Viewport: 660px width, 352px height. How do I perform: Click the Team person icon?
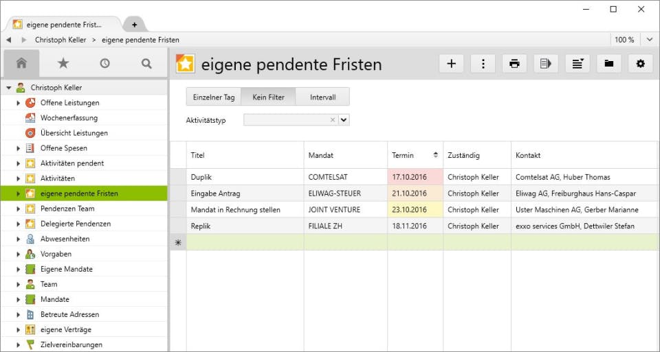click(x=30, y=284)
